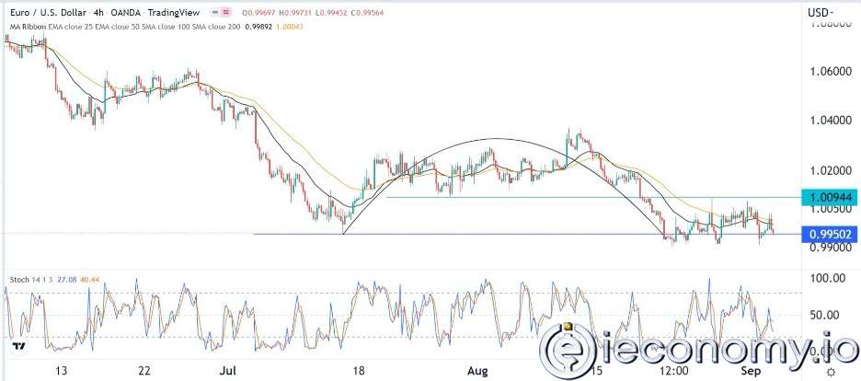Open chart settings gear at bottom-right corner
This screenshot has width=861, height=381.
point(831,371)
